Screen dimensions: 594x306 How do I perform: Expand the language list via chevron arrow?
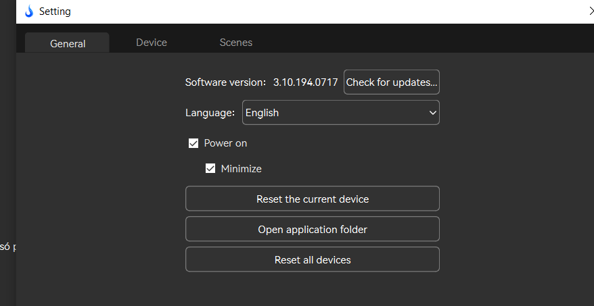pyautogui.click(x=433, y=113)
